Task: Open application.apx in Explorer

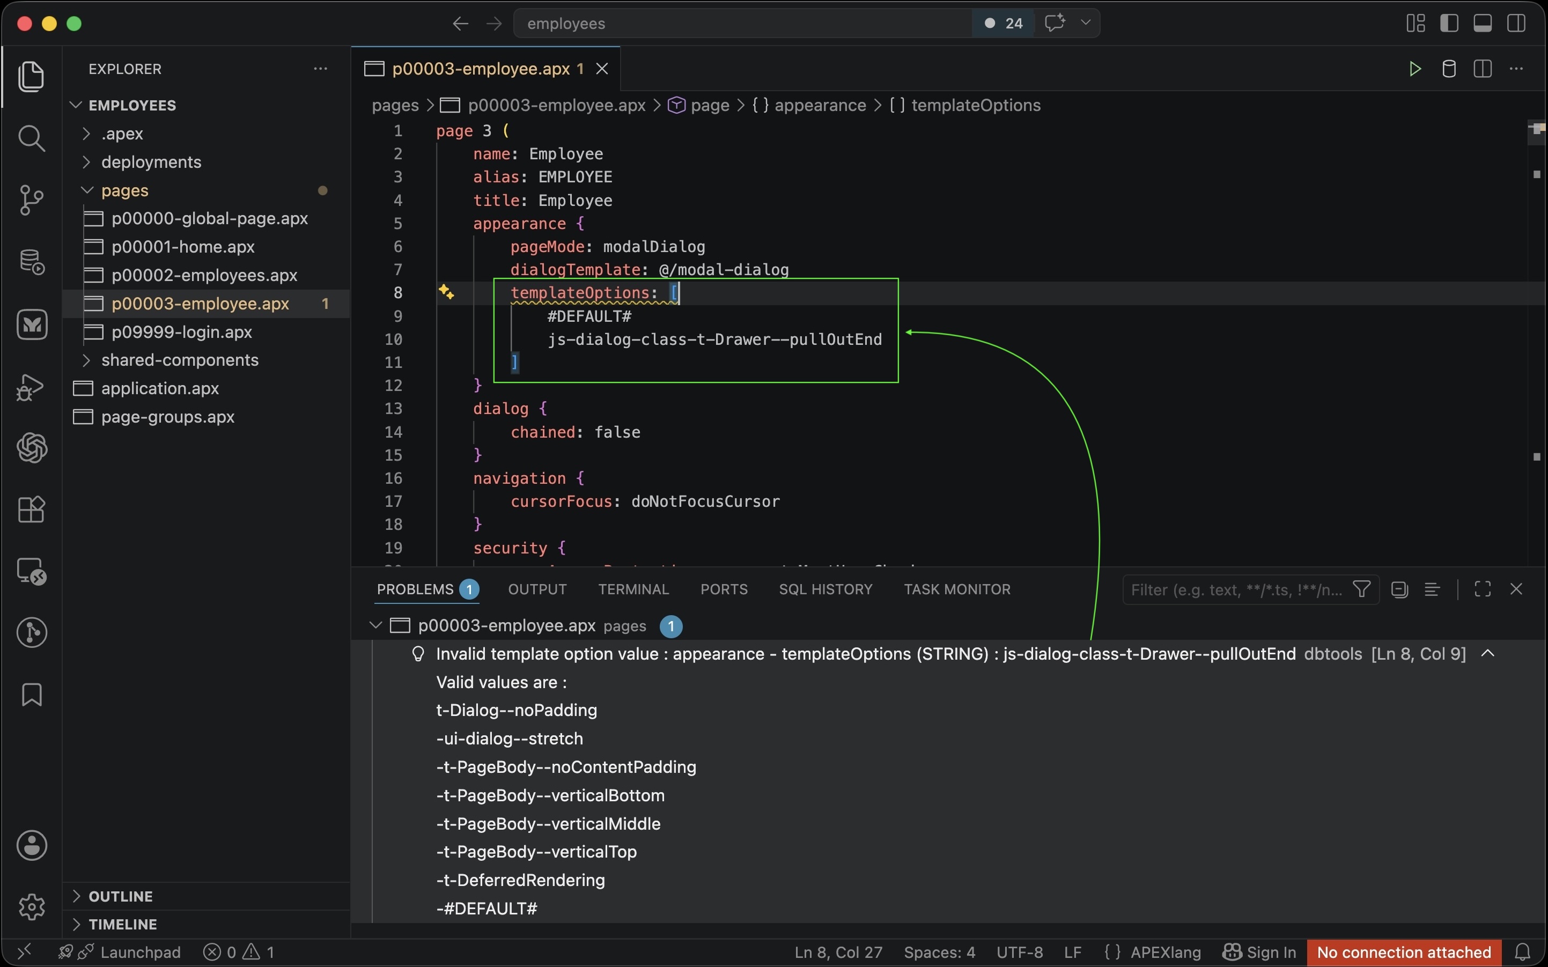Action: click(160, 388)
